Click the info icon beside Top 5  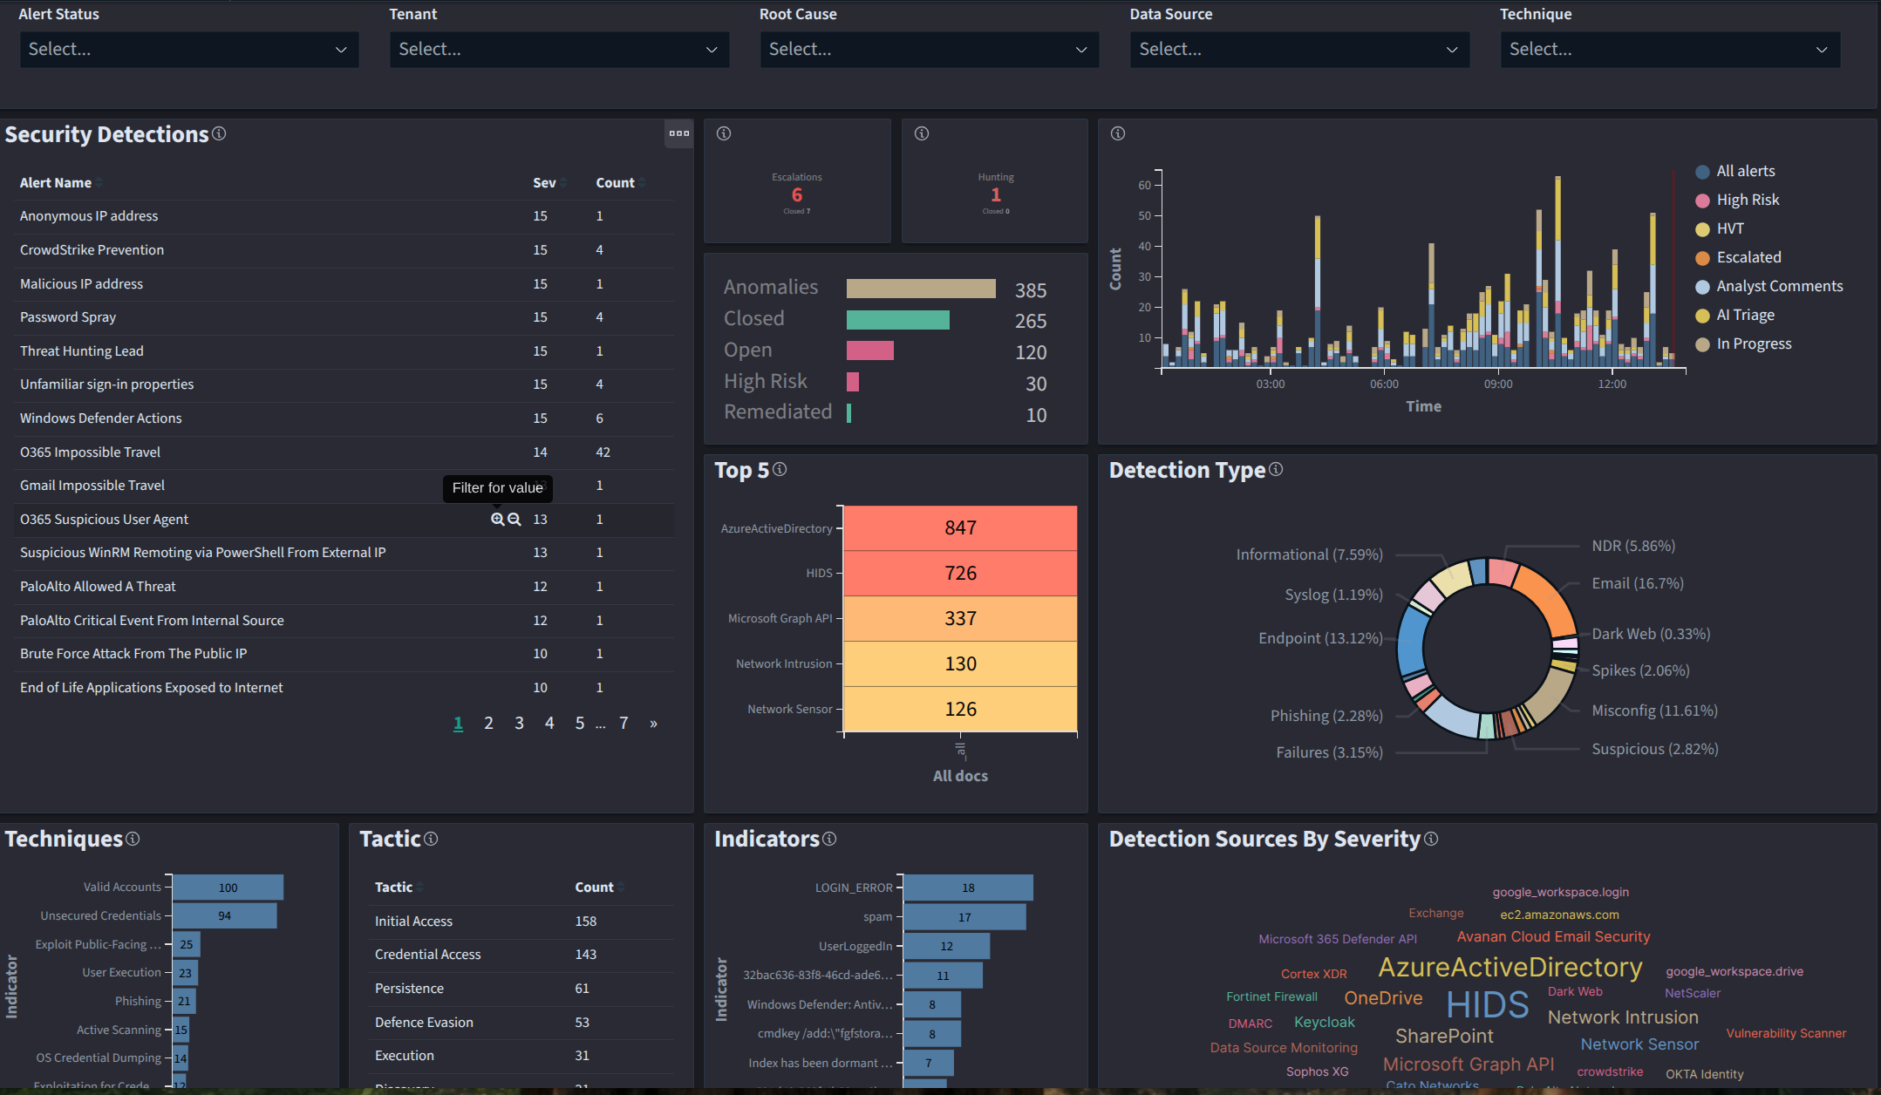coord(780,469)
